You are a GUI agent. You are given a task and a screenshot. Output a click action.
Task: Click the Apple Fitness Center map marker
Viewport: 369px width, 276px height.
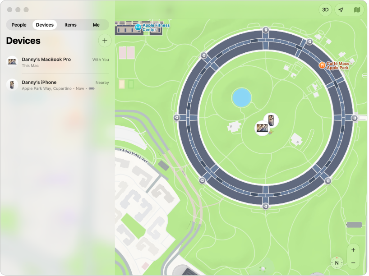pyautogui.click(x=138, y=28)
